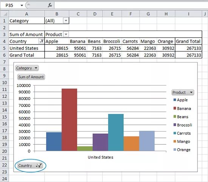This screenshot has width=208, height=182.
Task: Click the Mango legend entry text
Action: (183, 142)
